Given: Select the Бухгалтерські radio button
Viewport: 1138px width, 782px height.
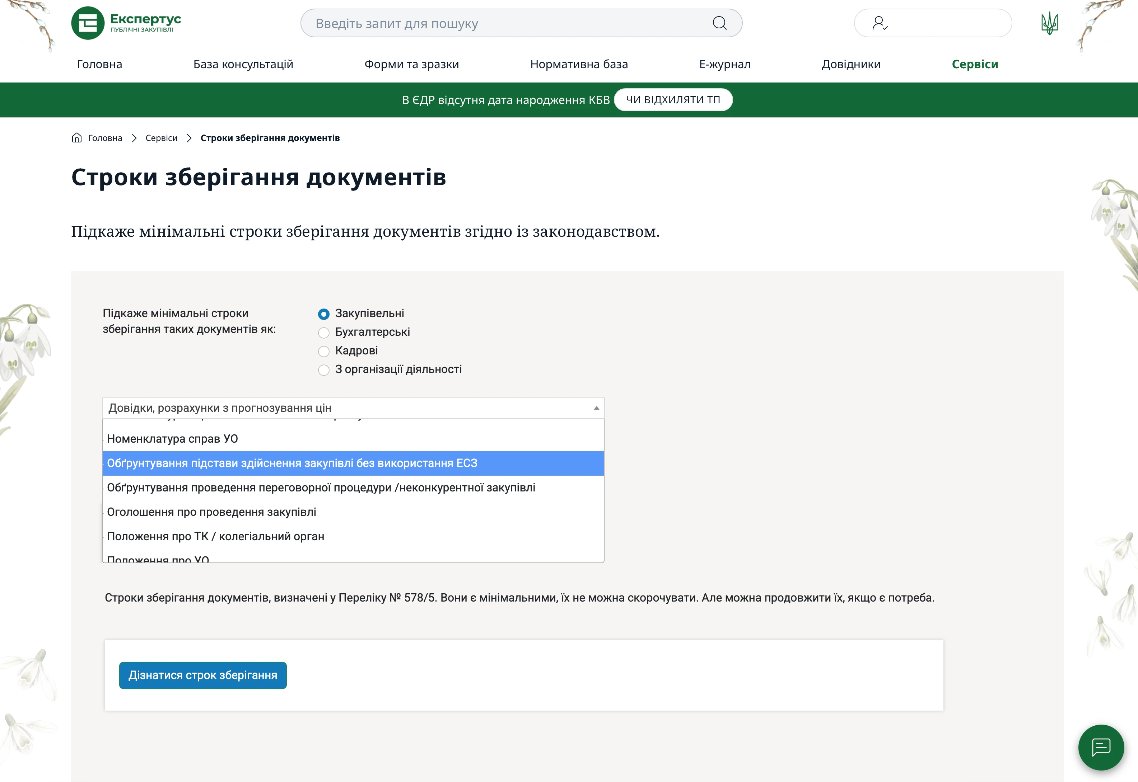Looking at the screenshot, I should pyautogui.click(x=324, y=333).
